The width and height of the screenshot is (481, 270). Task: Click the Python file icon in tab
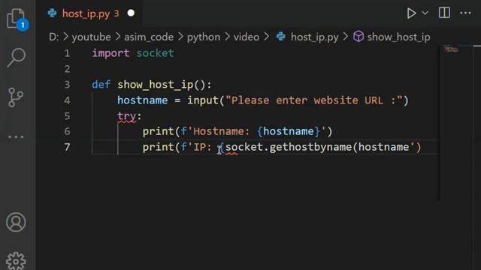(52, 13)
